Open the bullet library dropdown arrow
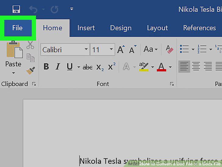This screenshot has height=167, width=222. pyautogui.click(x=193, y=49)
